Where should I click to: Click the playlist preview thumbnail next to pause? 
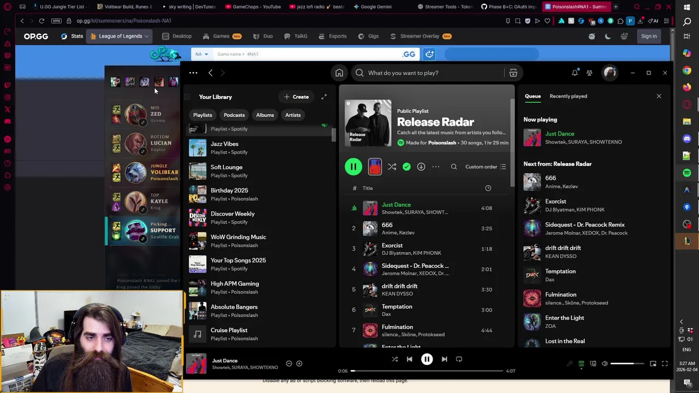coord(375,167)
